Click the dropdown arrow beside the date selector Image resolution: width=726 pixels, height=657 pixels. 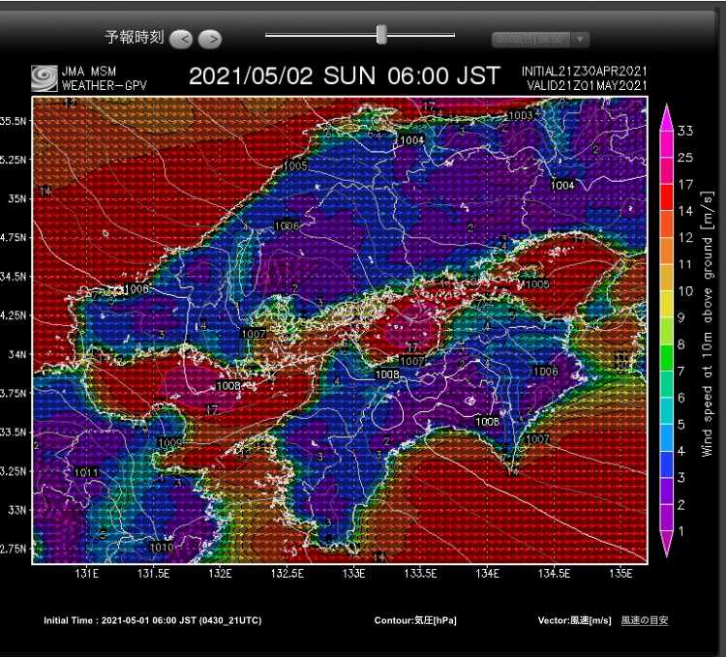(x=579, y=39)
